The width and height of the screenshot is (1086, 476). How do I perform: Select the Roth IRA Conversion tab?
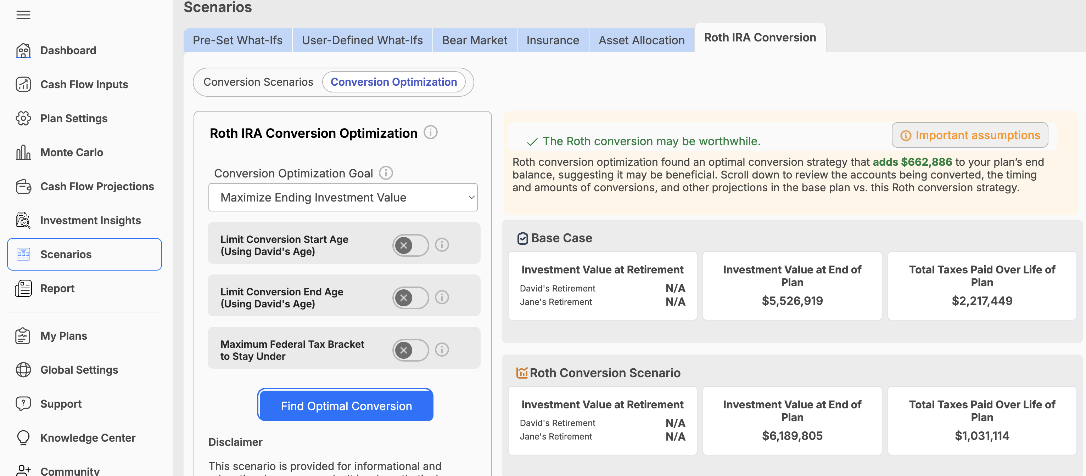(x=760, y=38)
